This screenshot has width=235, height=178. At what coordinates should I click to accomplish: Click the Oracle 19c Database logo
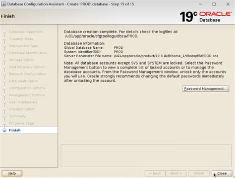(x=205, y=17)
